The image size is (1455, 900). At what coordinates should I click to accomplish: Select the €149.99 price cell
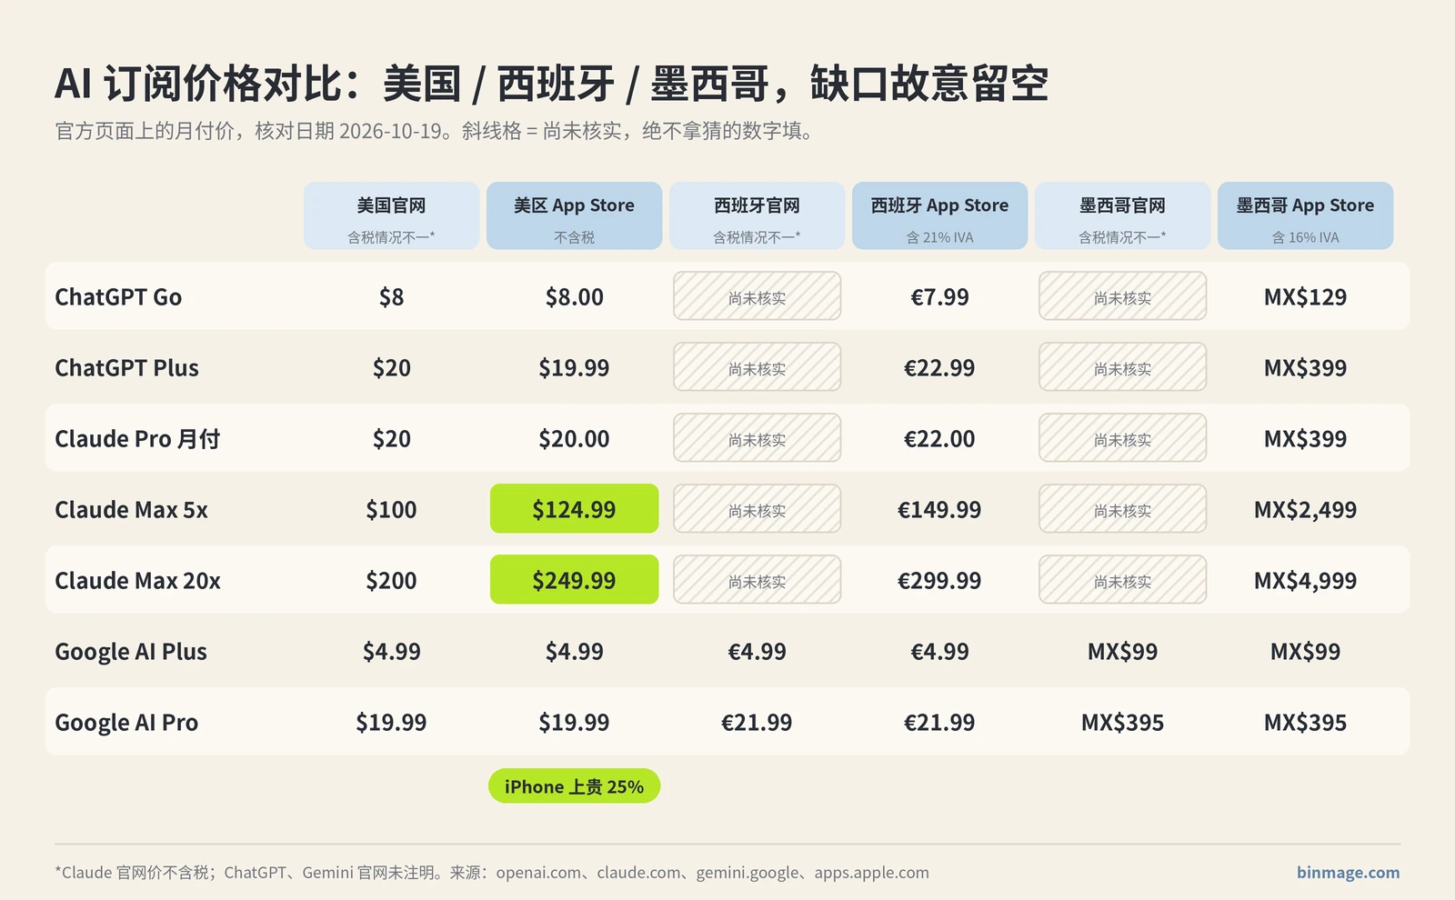pyautogui.click(x=939, y=510)
